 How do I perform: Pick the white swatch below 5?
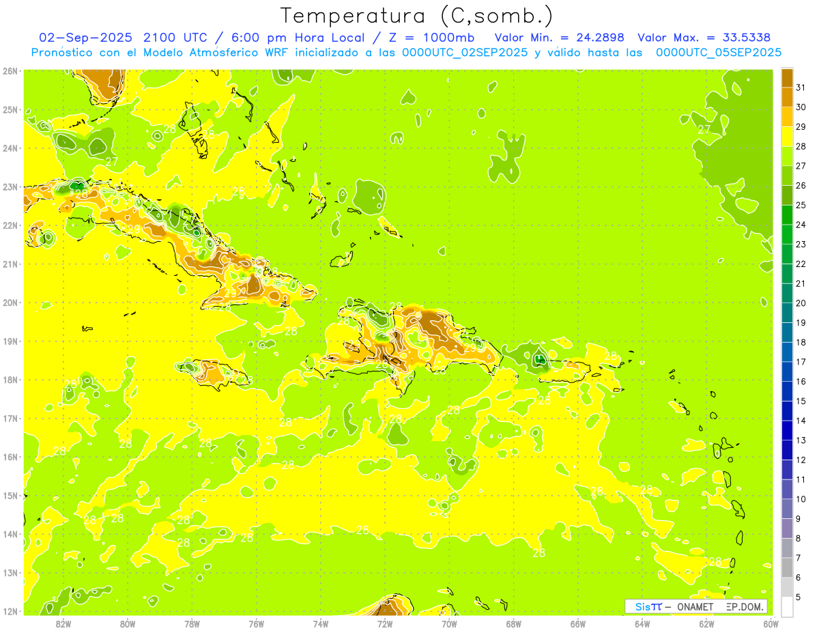[787, 606]
